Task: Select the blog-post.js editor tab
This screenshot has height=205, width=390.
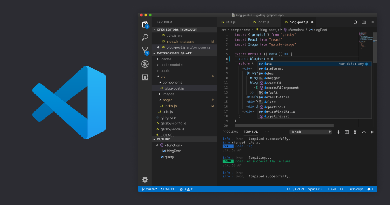Action: click(299, 22)
